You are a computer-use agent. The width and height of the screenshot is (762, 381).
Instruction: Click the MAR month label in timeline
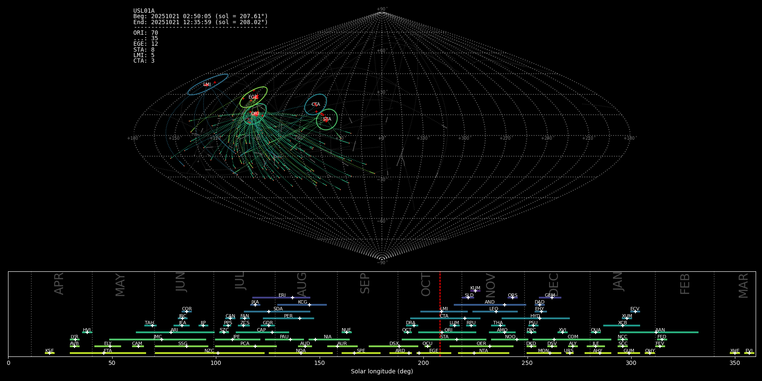point(743,286)
